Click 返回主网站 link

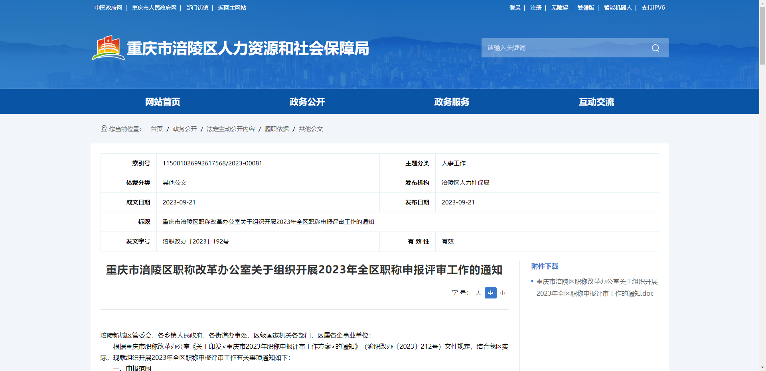click(232, 8)
